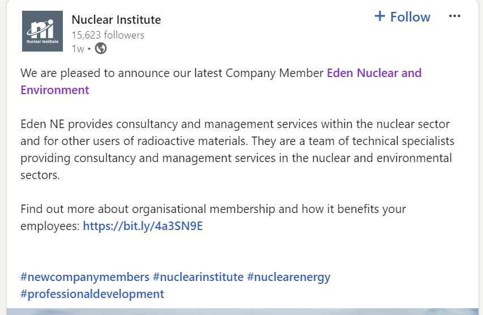Viewport: 483px width, 315px height.
Task: Open the post image preview at bottom
Action: [x=241, y=311]
